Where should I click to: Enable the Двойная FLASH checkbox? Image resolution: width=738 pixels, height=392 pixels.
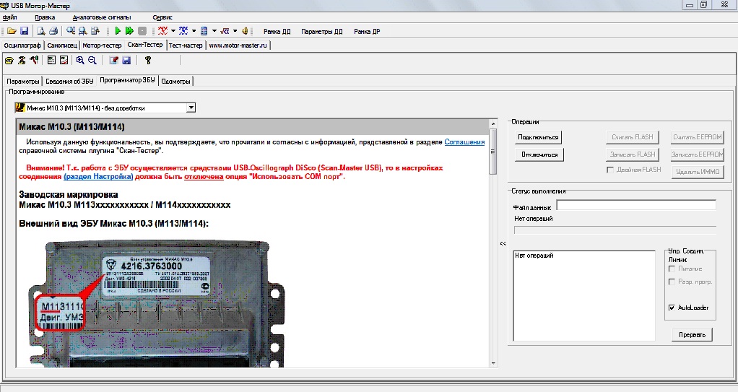(x=610, y=170)
